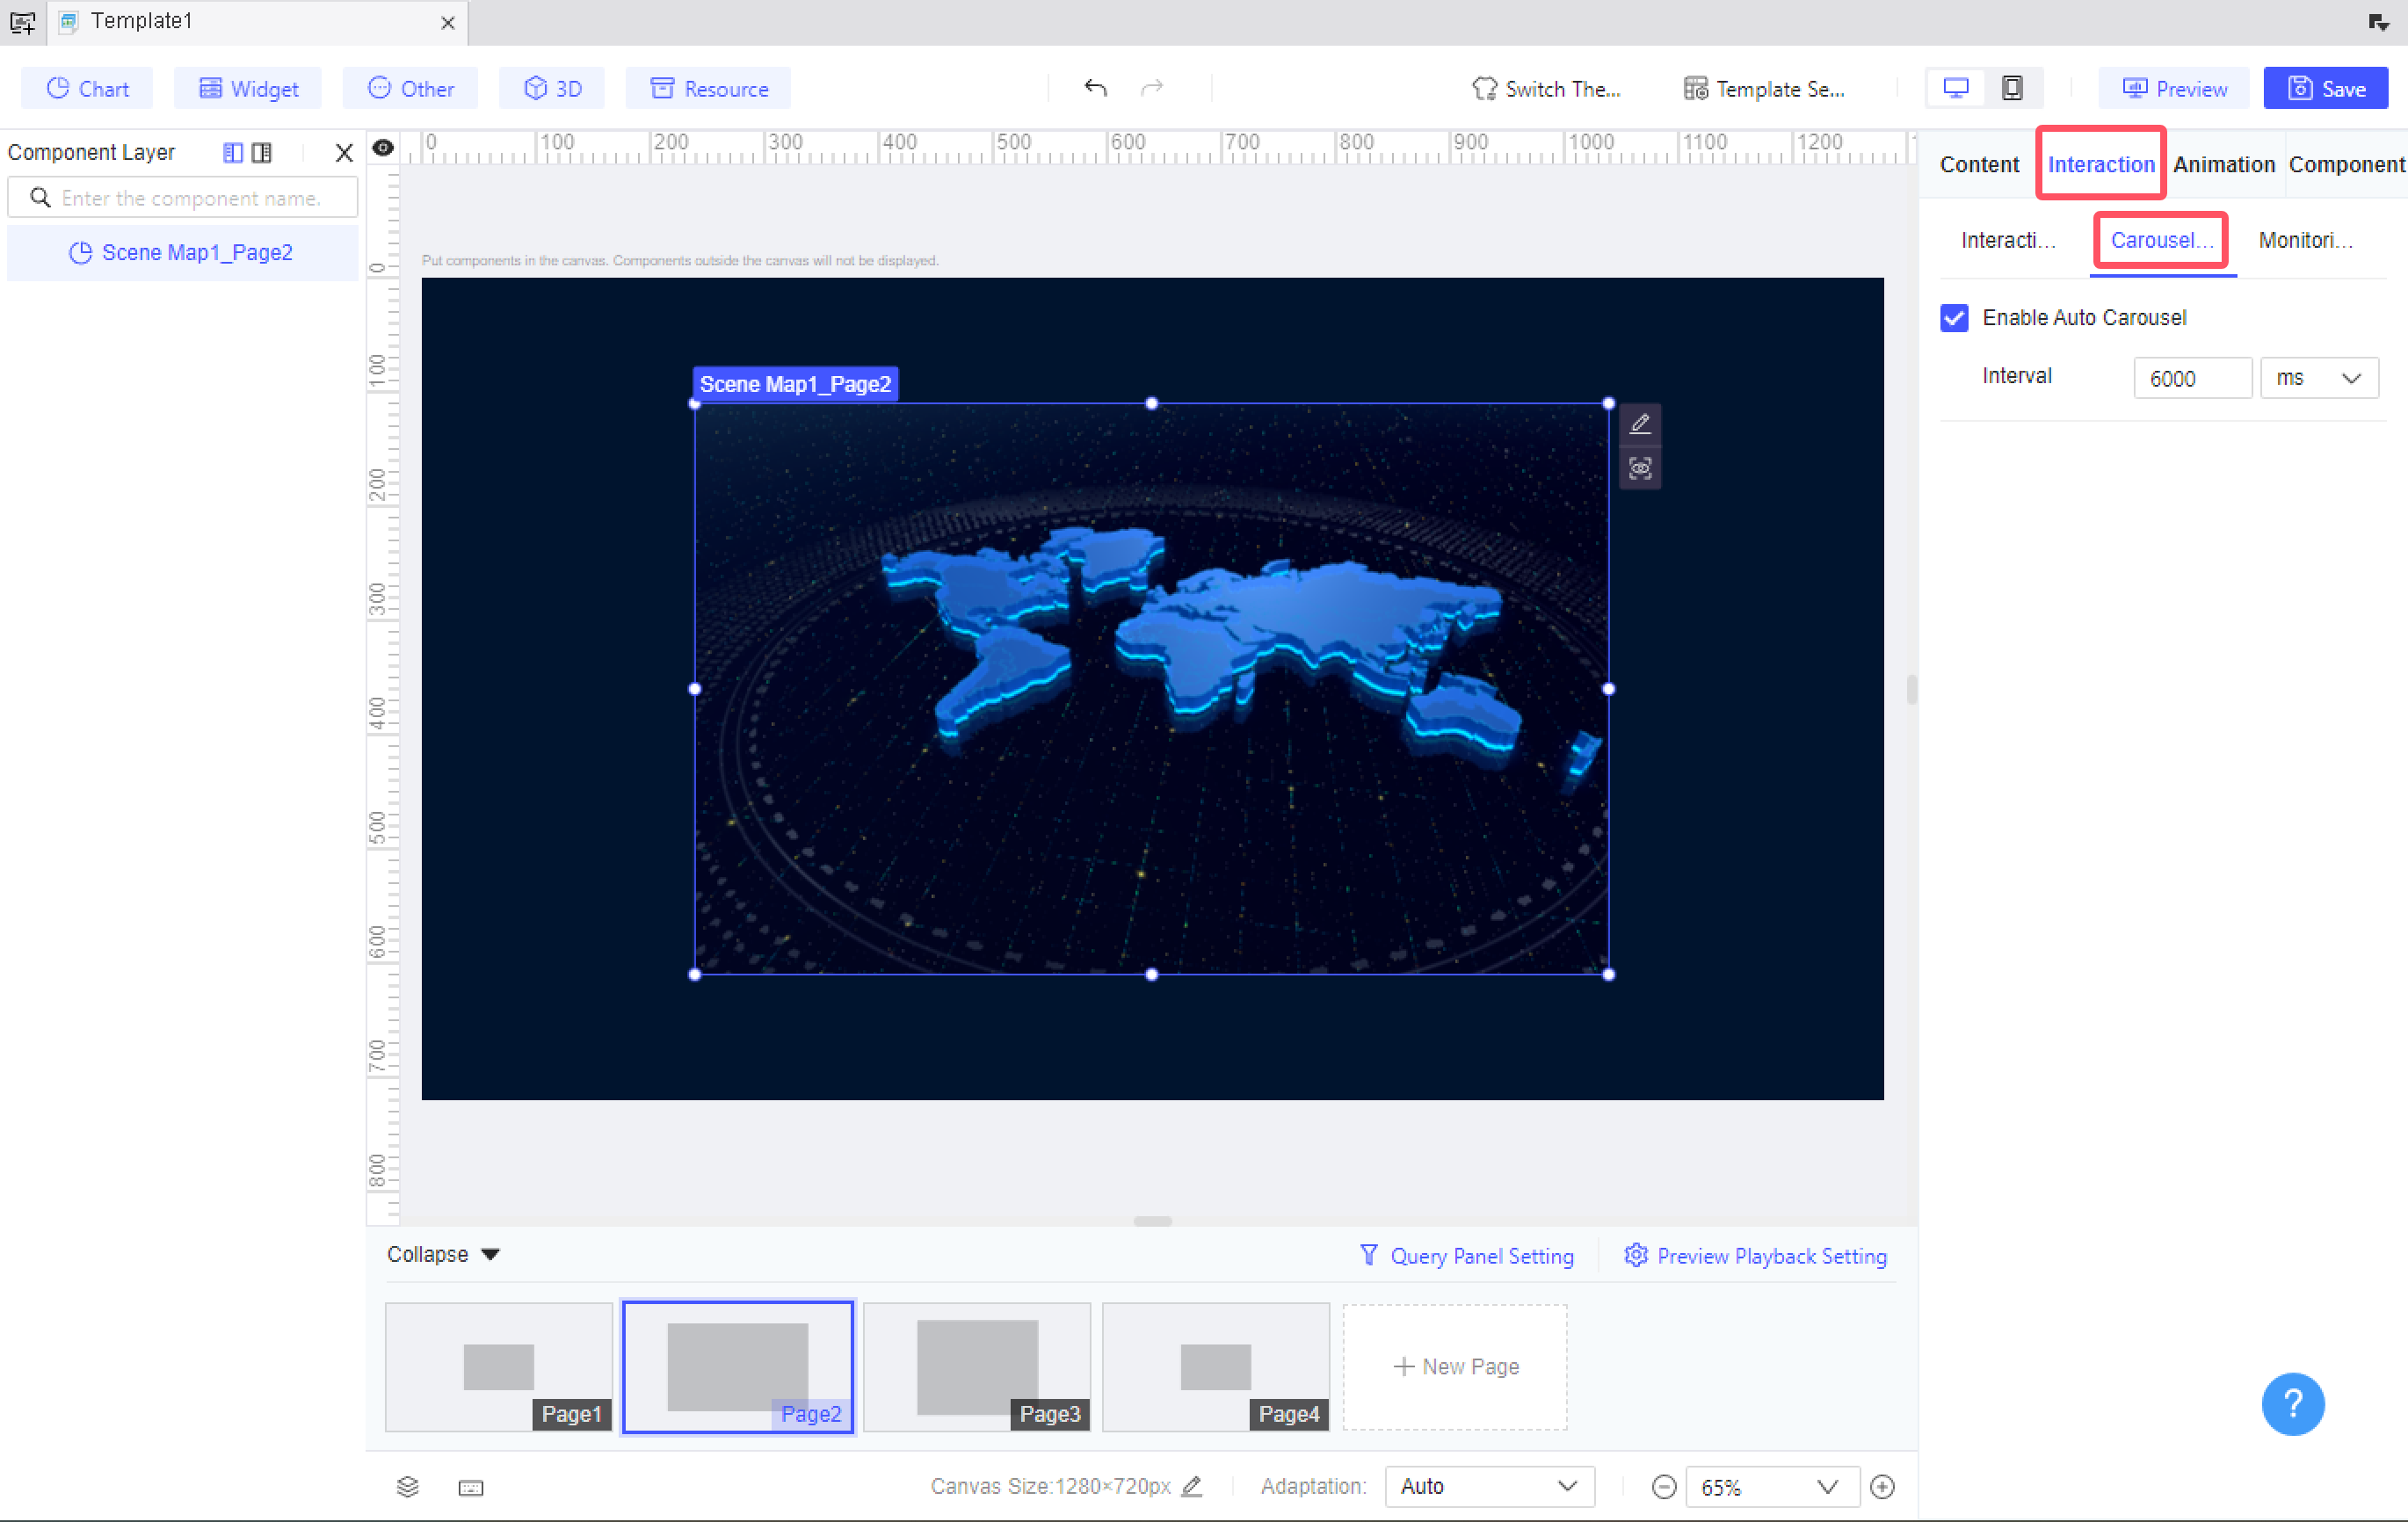Close the Component Layer panel

343,152
